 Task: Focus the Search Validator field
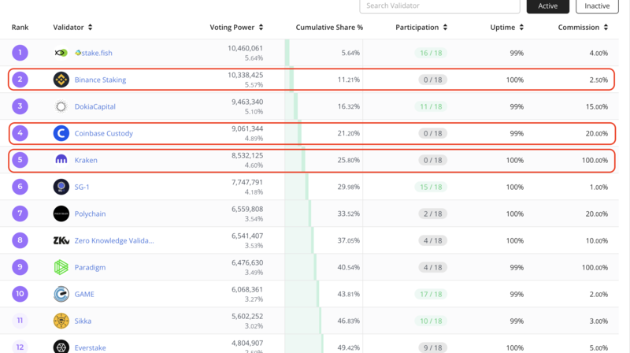point(439,6)
